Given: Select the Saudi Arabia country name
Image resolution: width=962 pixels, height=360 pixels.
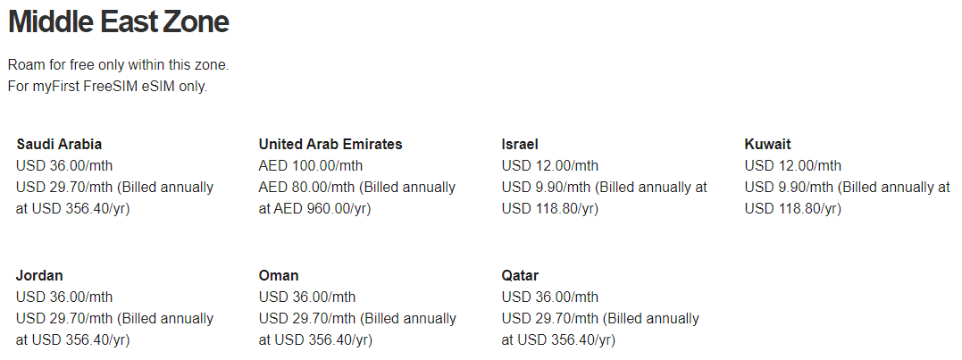Looking at the screenshot, I should click(59, 144).
